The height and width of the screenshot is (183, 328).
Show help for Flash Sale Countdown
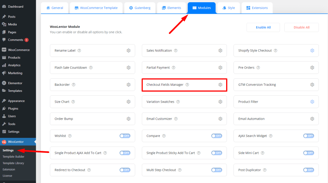click(91, 68)
